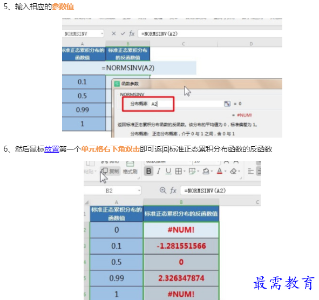Click the #NUM! cell in row 2

[181, 230]
